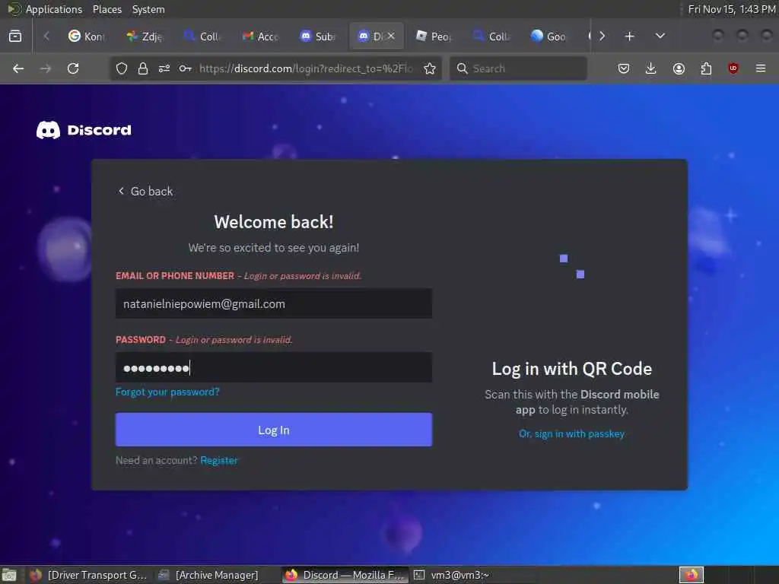Open the Downloads panel
The height and width of the screenshot is (584, 779).
[x=651, y=68]
